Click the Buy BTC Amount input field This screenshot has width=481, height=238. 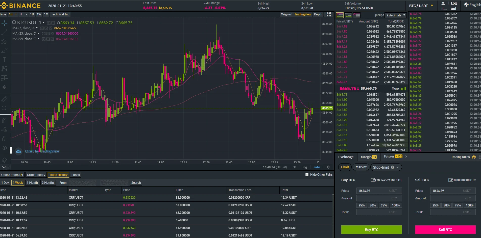coord(379,198)
